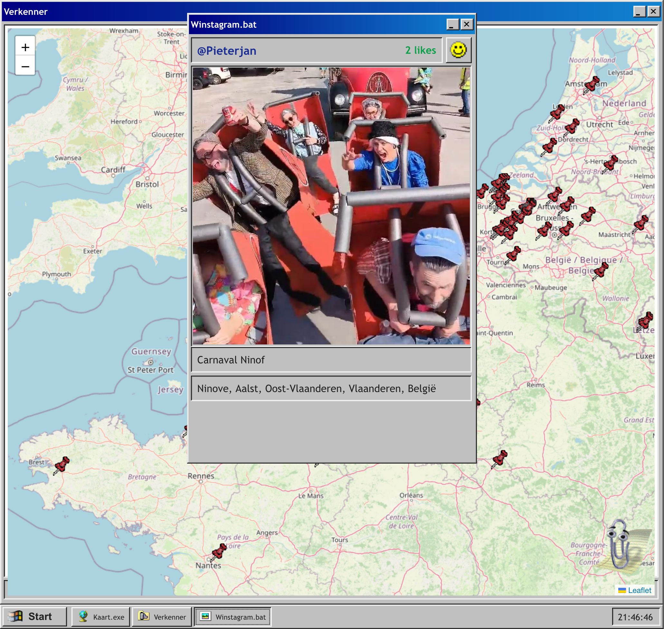Click the pushpin marker near Brest
Viewport: 664px width, 629px height.
point(62,465)
